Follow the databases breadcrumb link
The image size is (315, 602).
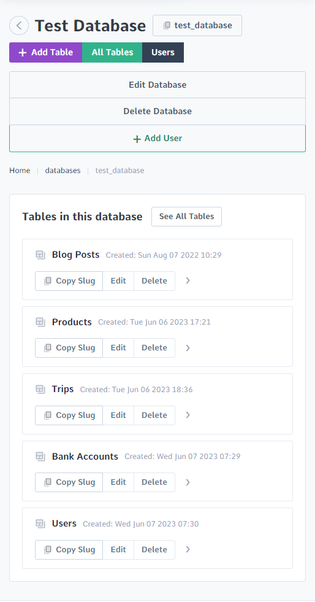(x=63, y=171)
